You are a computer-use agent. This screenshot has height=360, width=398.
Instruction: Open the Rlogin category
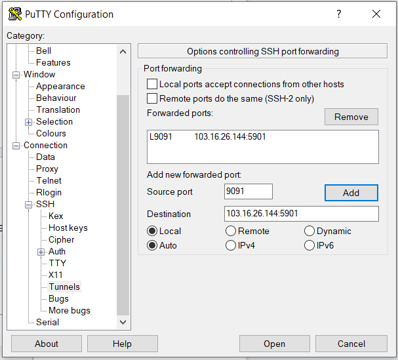[x=49, y=192]
